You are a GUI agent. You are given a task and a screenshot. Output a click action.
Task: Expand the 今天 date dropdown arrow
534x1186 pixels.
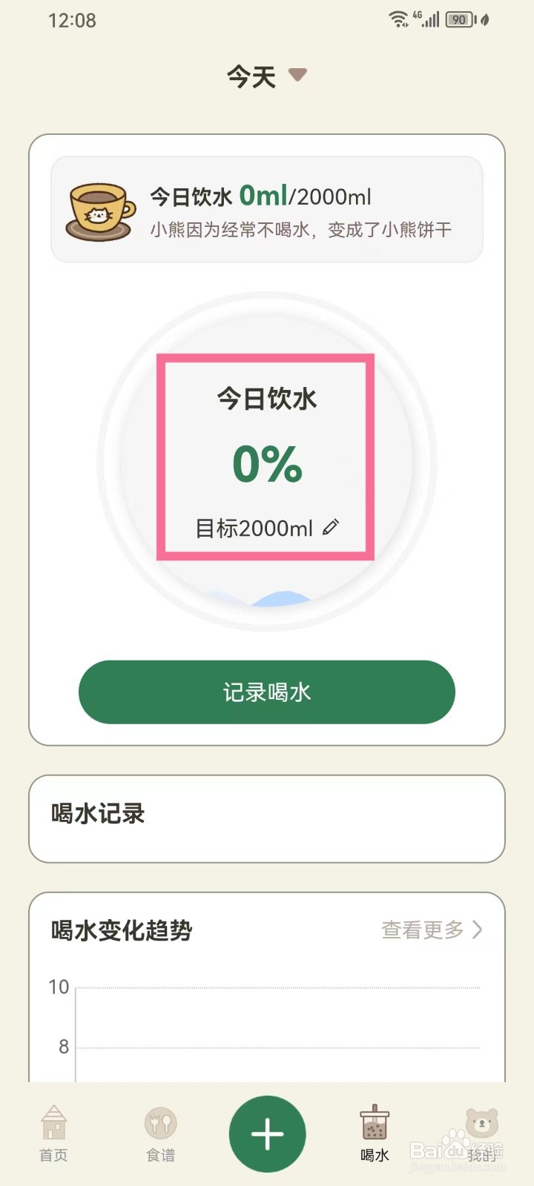[297, 75]
